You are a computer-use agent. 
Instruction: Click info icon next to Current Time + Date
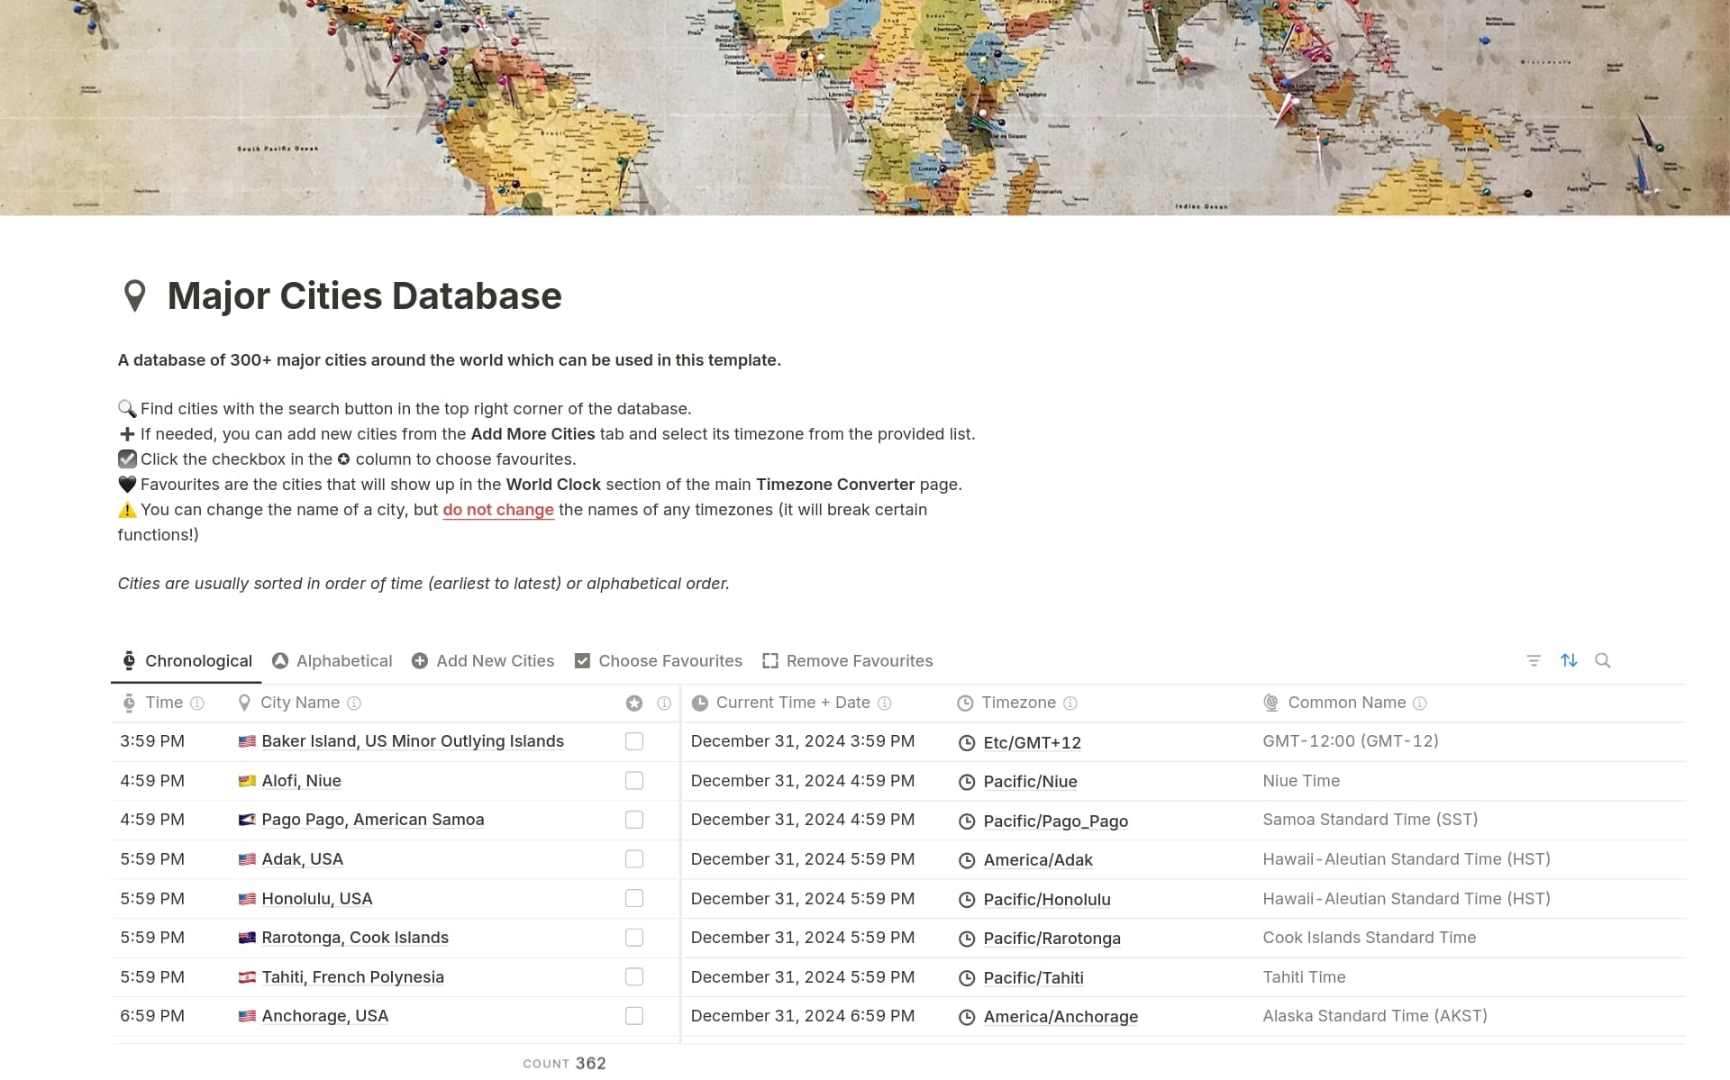pos(885,703)
